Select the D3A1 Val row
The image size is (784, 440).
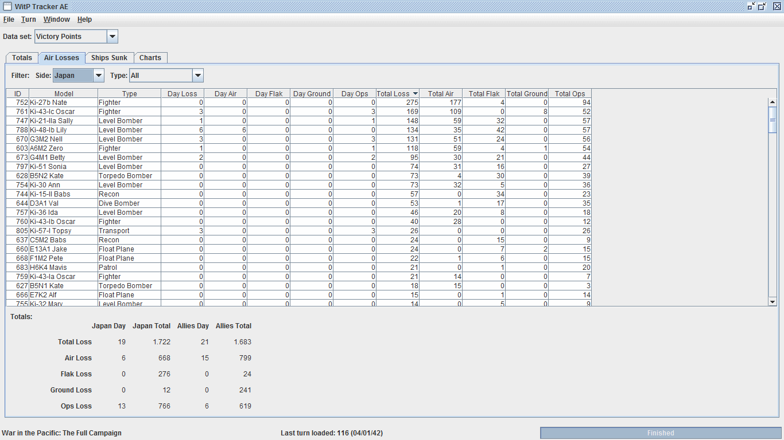pos(299,203)
